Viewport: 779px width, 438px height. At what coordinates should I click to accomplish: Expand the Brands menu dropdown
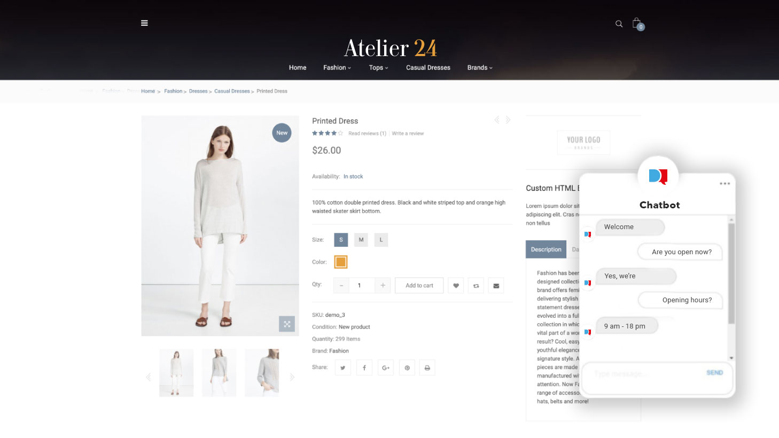coord(480,68)
